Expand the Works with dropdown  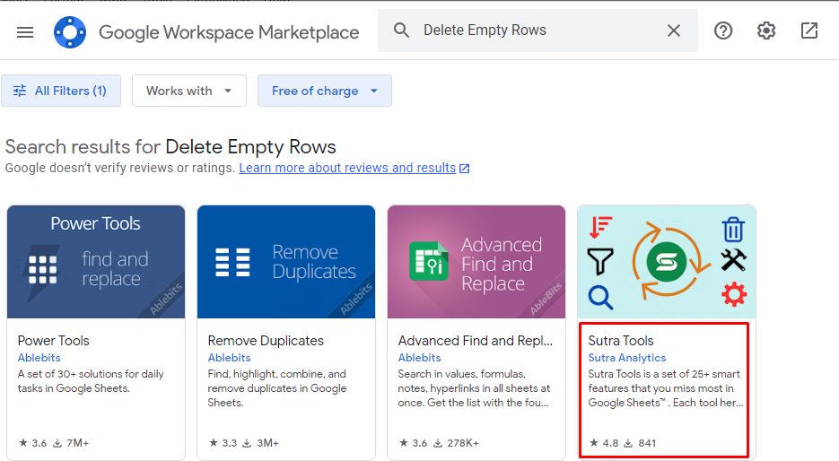[188, 91]
